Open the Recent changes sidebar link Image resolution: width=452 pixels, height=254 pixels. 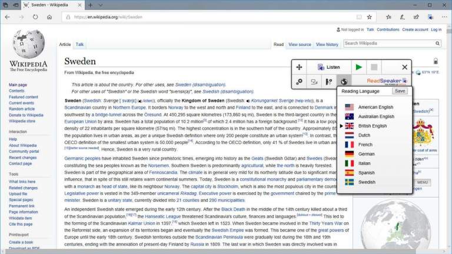(23, 158)
